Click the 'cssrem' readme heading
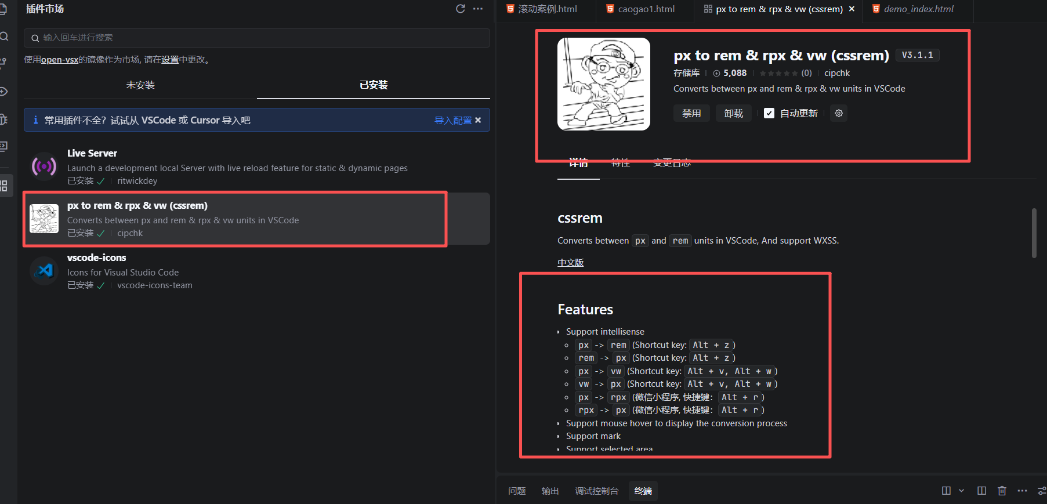 tap(580, 218)
